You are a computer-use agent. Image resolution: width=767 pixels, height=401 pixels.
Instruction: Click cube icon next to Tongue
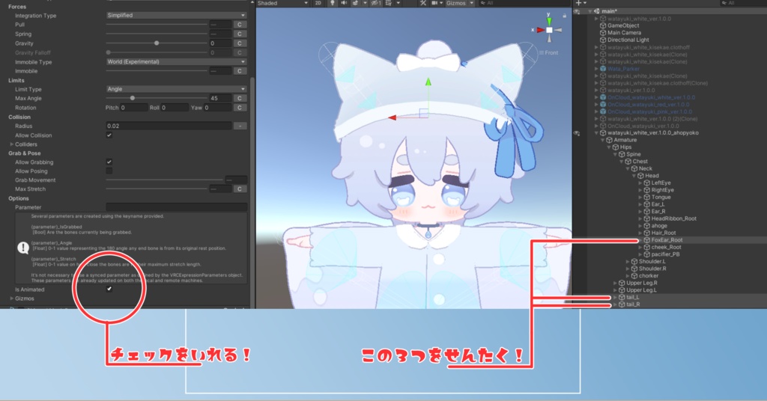[x=647, y=198]
